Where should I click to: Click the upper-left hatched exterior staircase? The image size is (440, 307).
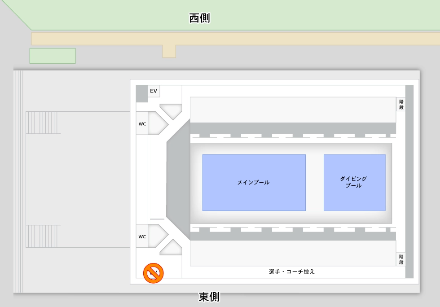pos(43,123)
